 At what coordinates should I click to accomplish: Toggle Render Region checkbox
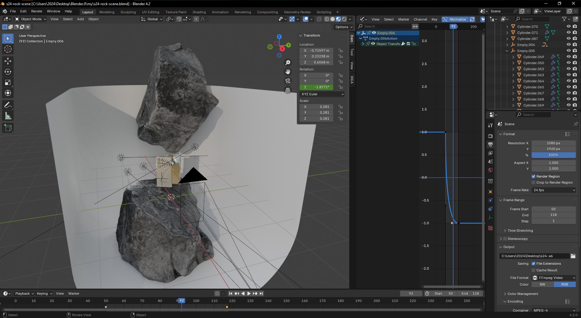coord(533,176)
